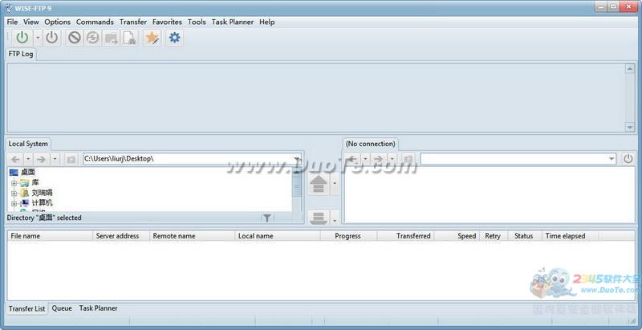642x330 pixels.
Task: Open the remote path dropdown arrow
Action: pos(612,159)
